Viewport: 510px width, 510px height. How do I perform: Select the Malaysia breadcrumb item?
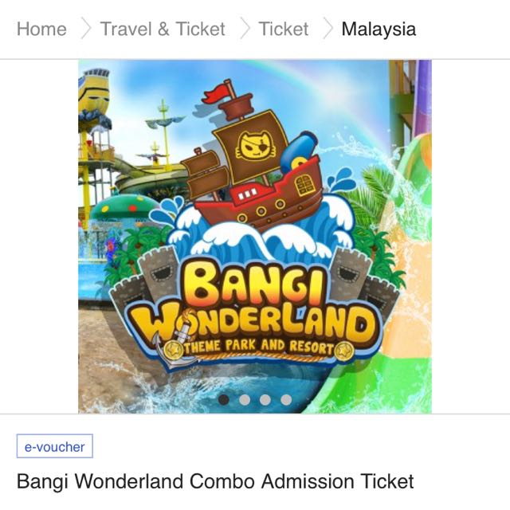click(x=379, y=29)
